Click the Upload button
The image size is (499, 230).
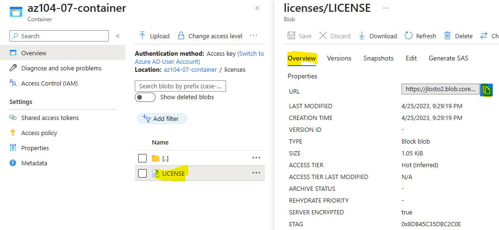154,36
